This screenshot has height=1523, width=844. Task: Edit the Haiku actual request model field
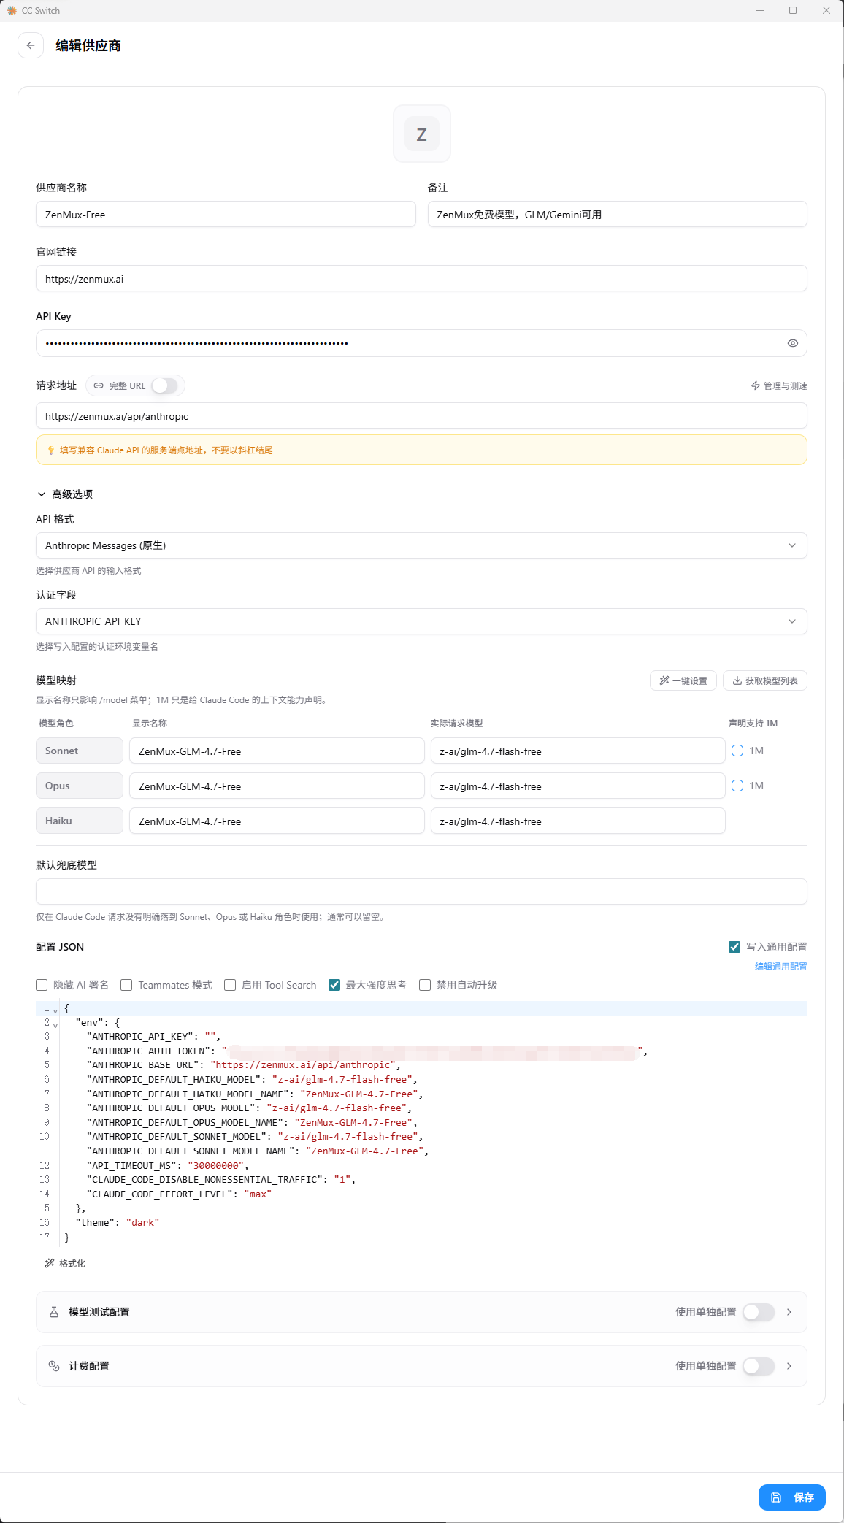(x=578, y=821)
